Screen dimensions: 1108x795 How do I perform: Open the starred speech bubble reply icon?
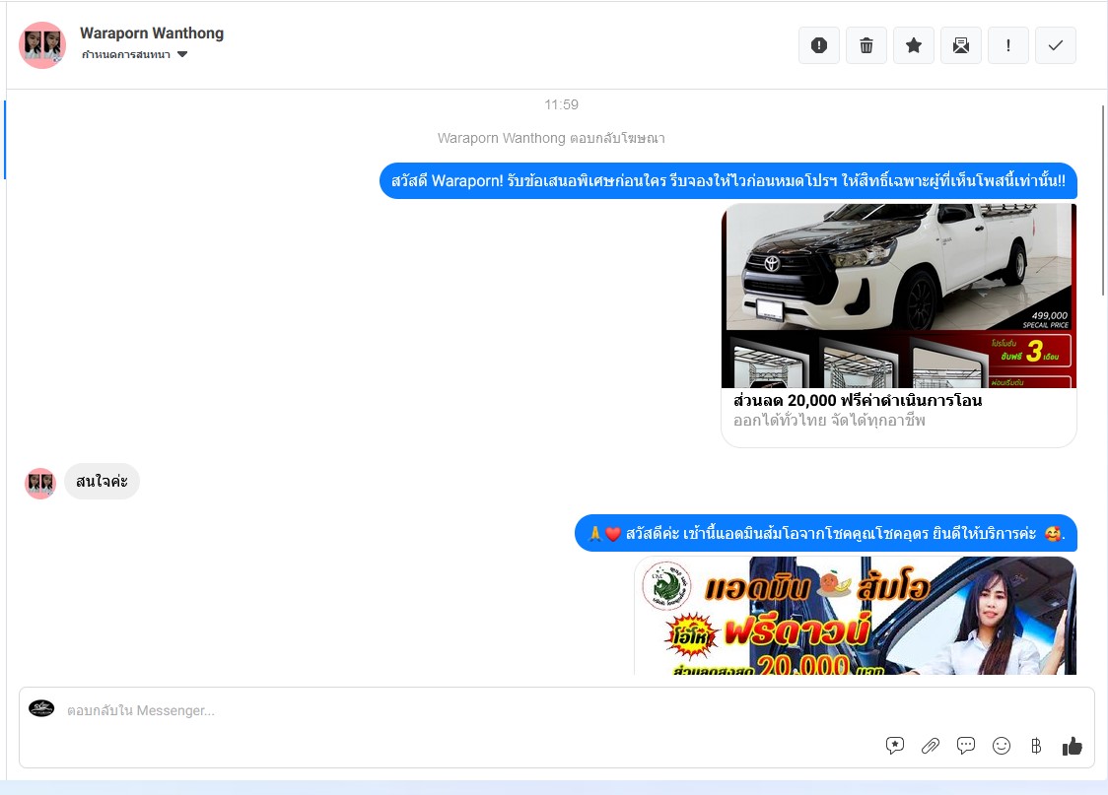click(x=895, y=746)
